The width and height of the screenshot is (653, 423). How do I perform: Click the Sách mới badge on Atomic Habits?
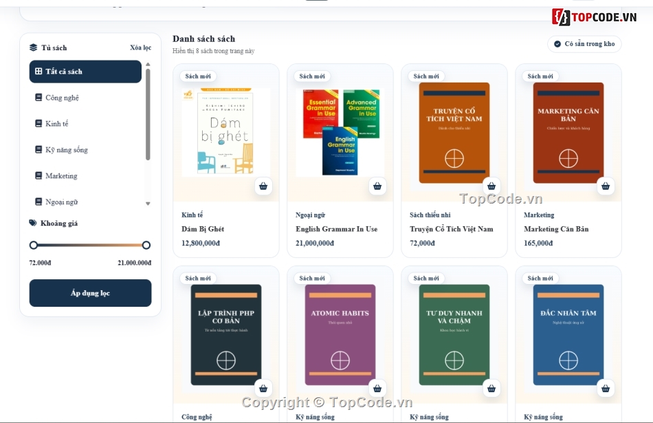click(x=312, y=278)
